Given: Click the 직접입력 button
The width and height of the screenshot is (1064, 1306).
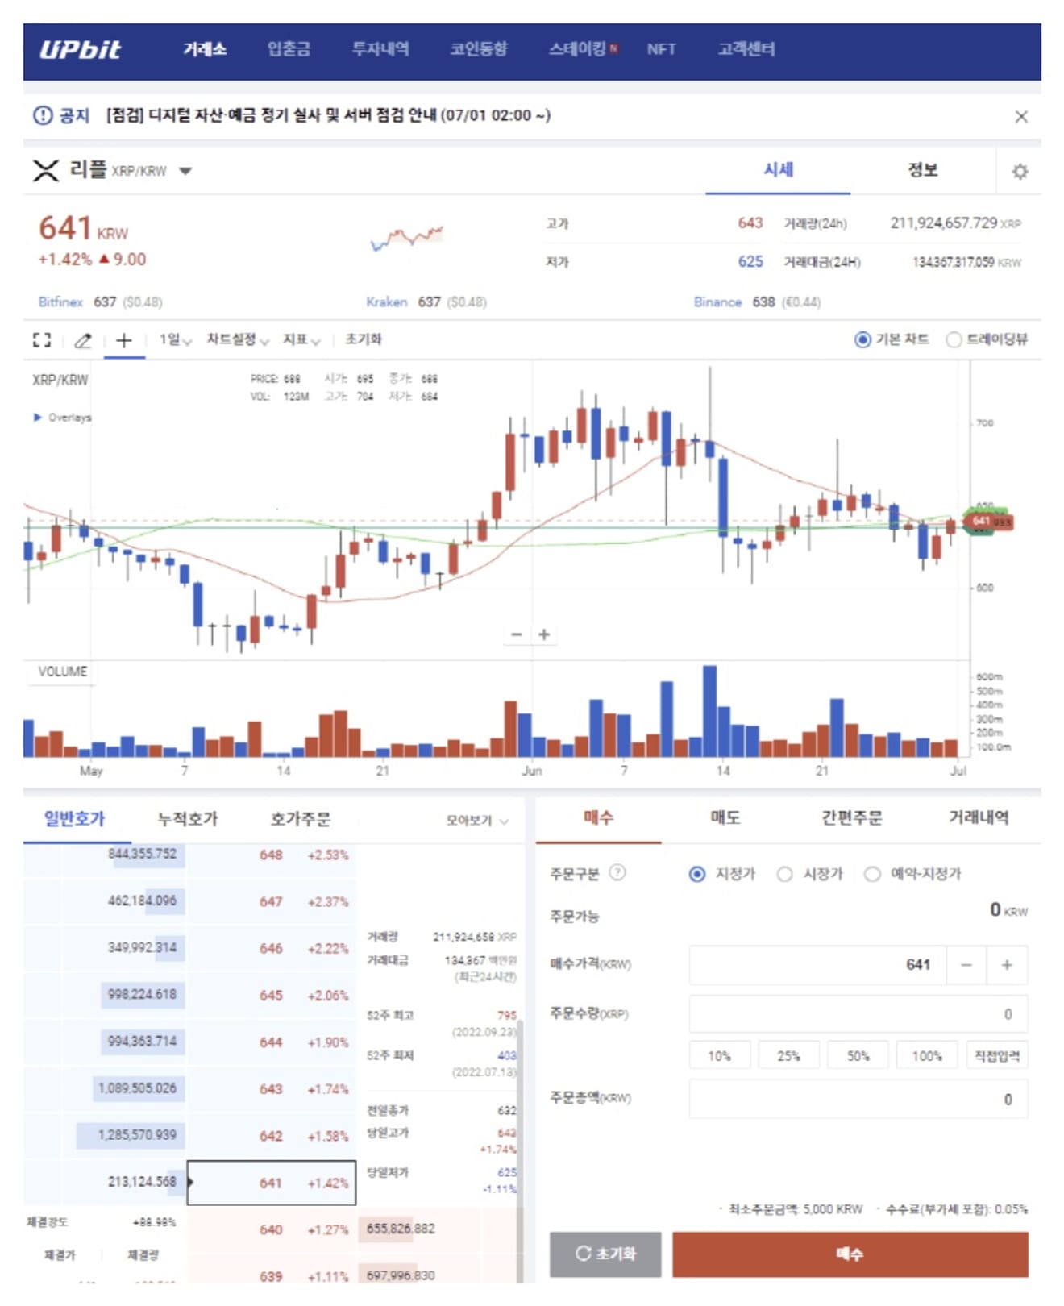Looking at the screenshot, I should point(997,1056).
